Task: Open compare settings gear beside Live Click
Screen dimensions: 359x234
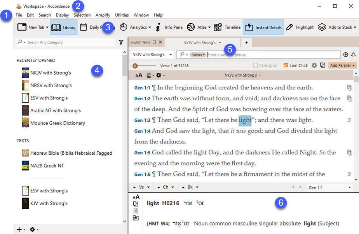Action: [x=314, y=65]
